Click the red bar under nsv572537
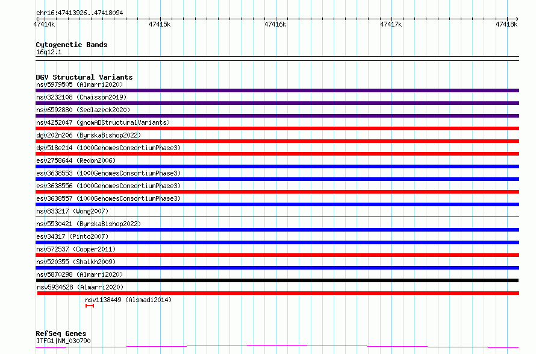The image size is (536, 354). 277,256
